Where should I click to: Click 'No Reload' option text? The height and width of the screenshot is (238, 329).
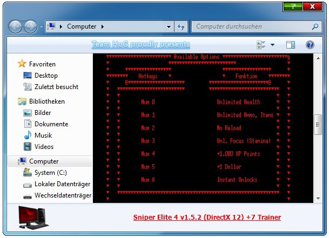click(x=229, y=128)
